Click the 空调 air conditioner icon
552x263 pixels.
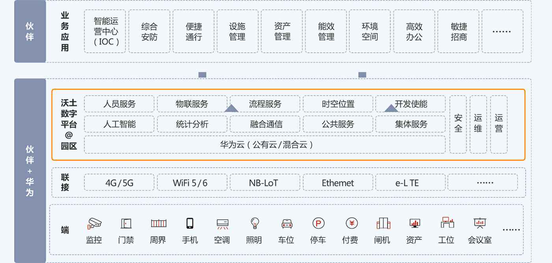click(x=222, y=224)
